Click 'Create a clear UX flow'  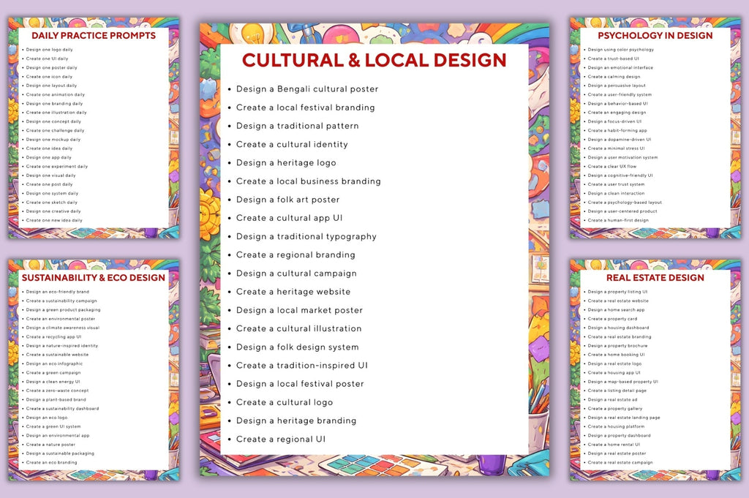pos(612,167)
